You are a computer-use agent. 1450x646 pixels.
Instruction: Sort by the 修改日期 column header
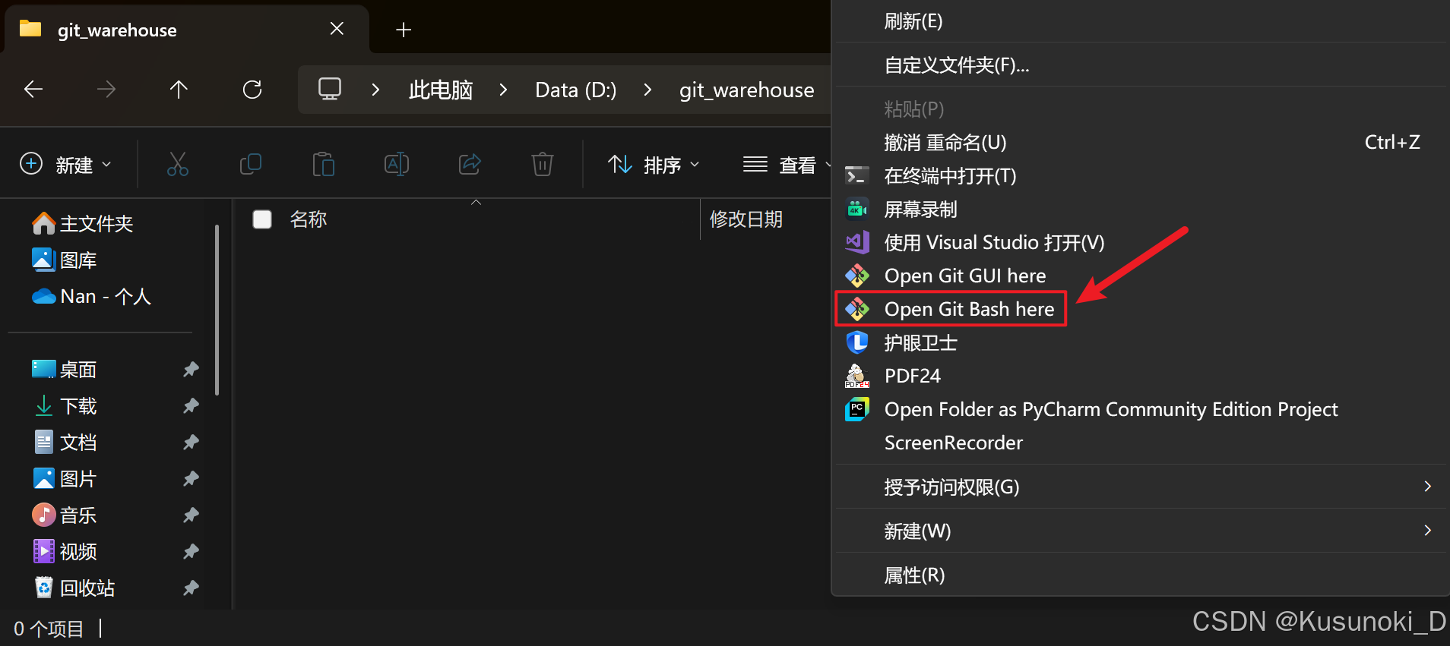(x=746, y=219)
